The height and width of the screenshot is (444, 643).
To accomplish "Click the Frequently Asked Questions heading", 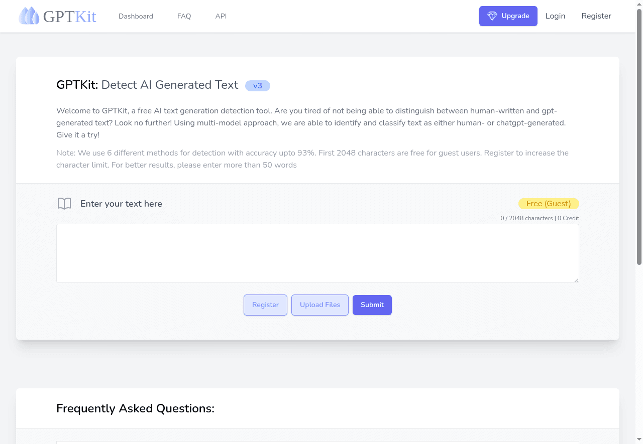I will click(x=135, y=408).
